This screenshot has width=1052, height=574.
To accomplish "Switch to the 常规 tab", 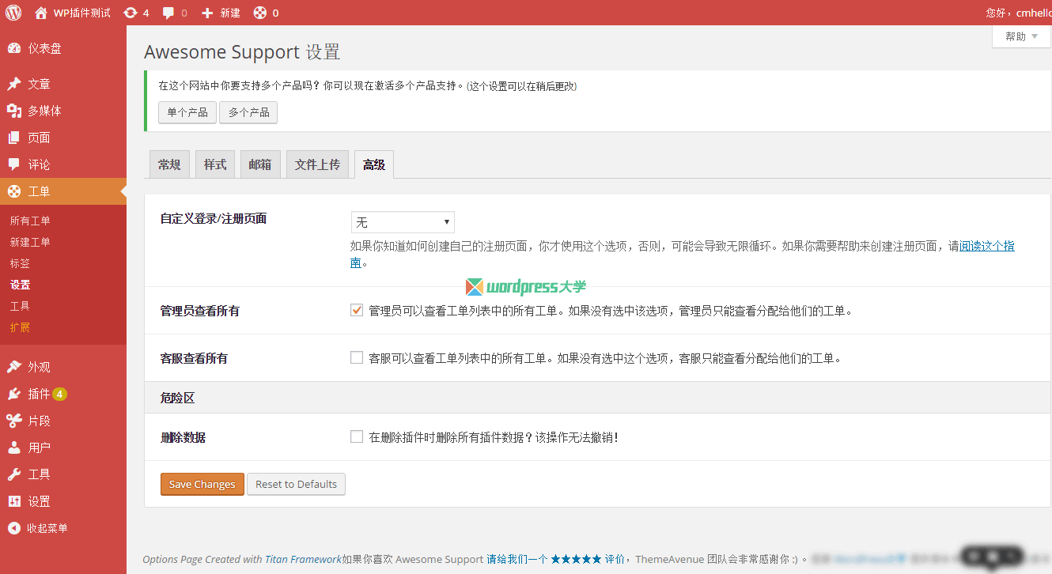I will [169, 164].
